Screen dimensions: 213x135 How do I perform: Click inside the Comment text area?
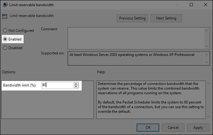pos(136,39)
